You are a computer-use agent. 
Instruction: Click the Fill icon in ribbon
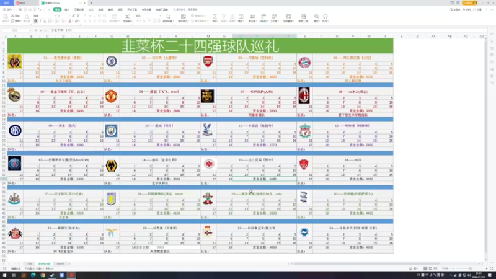click(x=241, y=17)
